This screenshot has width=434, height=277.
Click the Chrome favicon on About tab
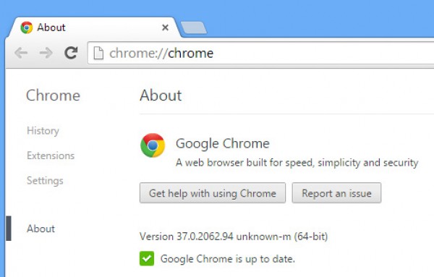27,27
